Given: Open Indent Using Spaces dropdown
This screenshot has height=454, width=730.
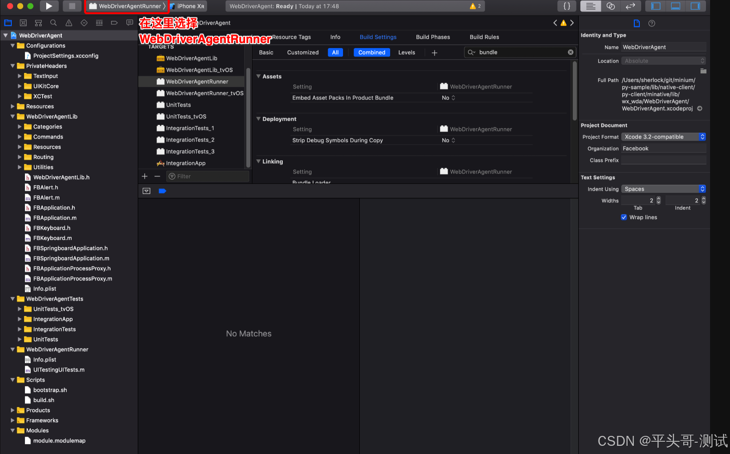Looking at the screenshot, I should coord(663,189).
